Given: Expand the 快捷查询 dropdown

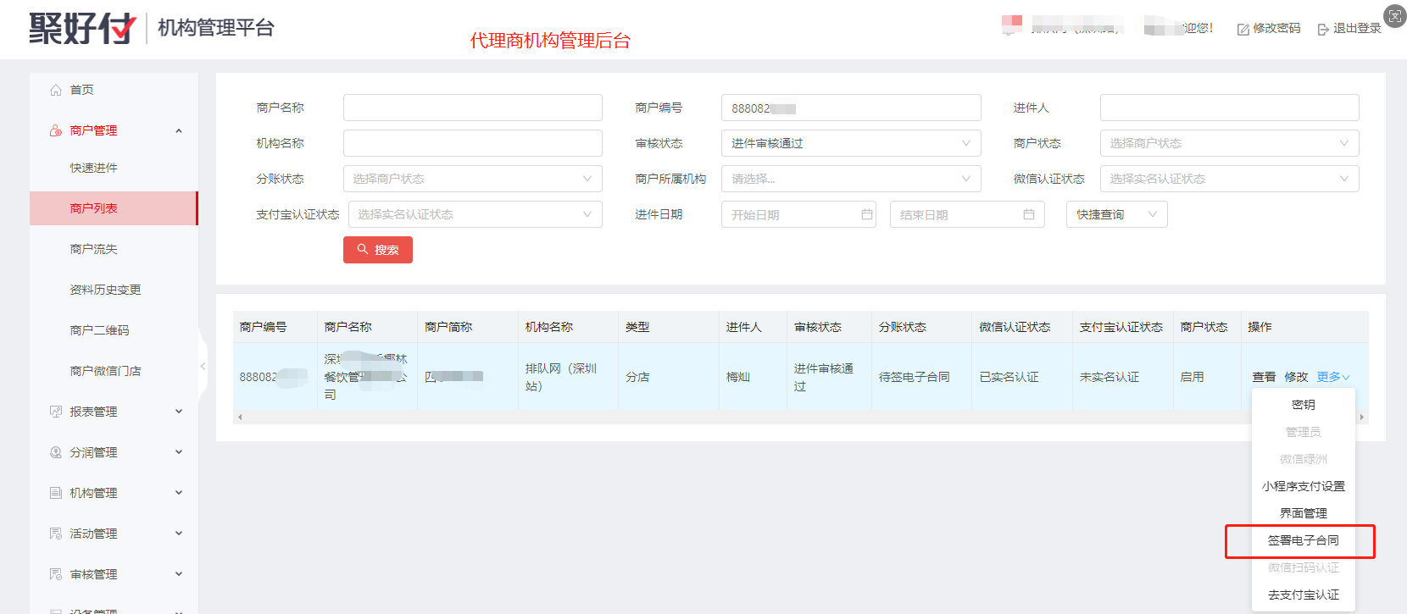Looking at the screenshot, I should (1115, 214).
